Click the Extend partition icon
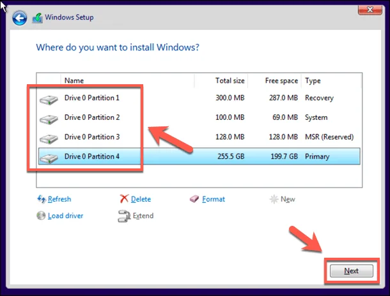The height and width of the screenshot is (296, 390). click(x=124, y=216)
